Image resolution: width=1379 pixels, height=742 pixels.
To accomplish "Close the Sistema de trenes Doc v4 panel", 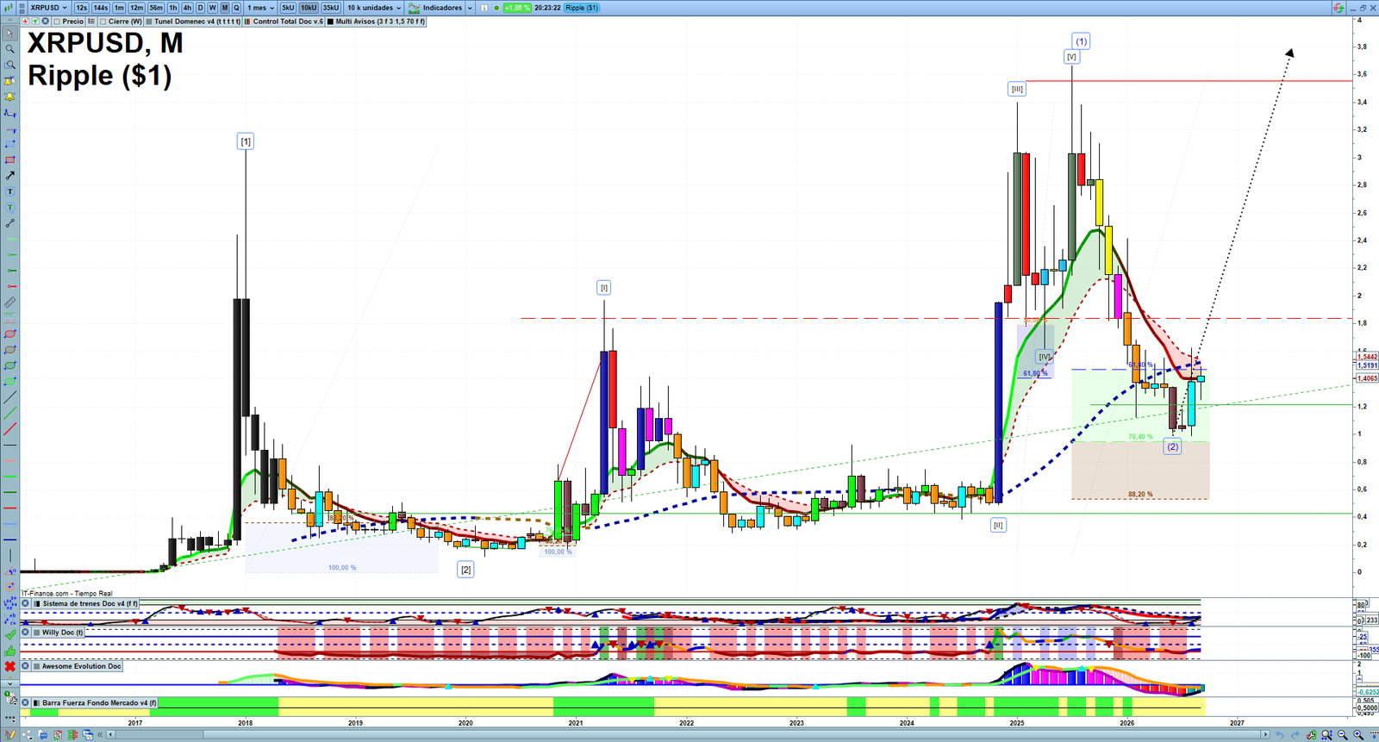I will pos(25,603).
